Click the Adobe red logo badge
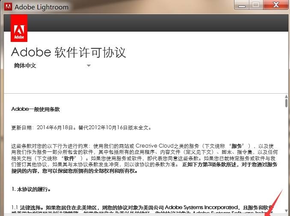This screenshot has width=290, height=216. (19, 28)
